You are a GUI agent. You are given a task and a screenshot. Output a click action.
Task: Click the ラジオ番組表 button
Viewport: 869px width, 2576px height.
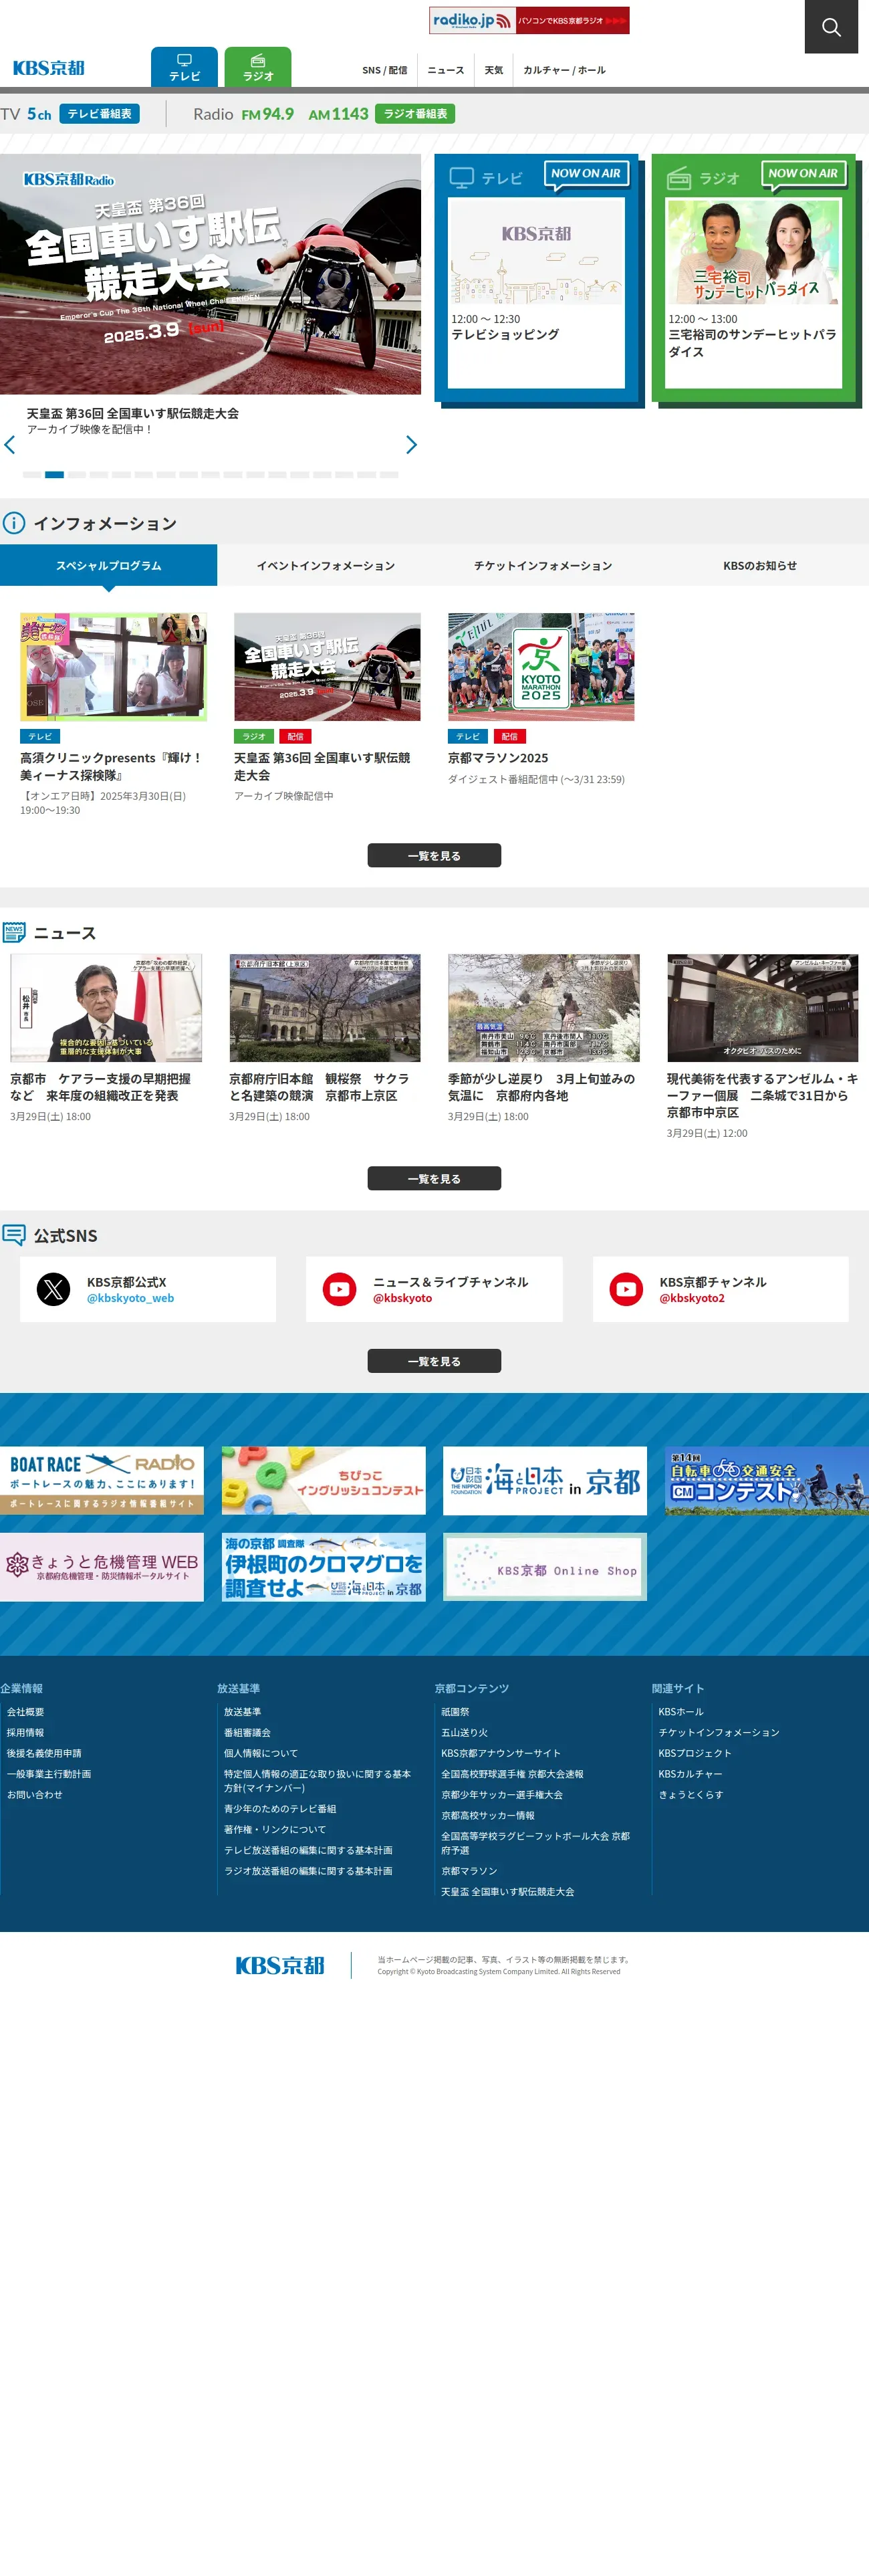point(415,114)
